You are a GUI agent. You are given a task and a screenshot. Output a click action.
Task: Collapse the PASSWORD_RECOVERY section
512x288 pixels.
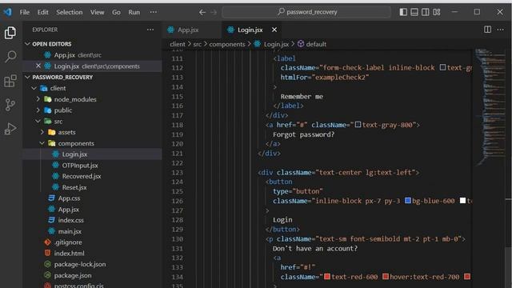coord(27,77)
